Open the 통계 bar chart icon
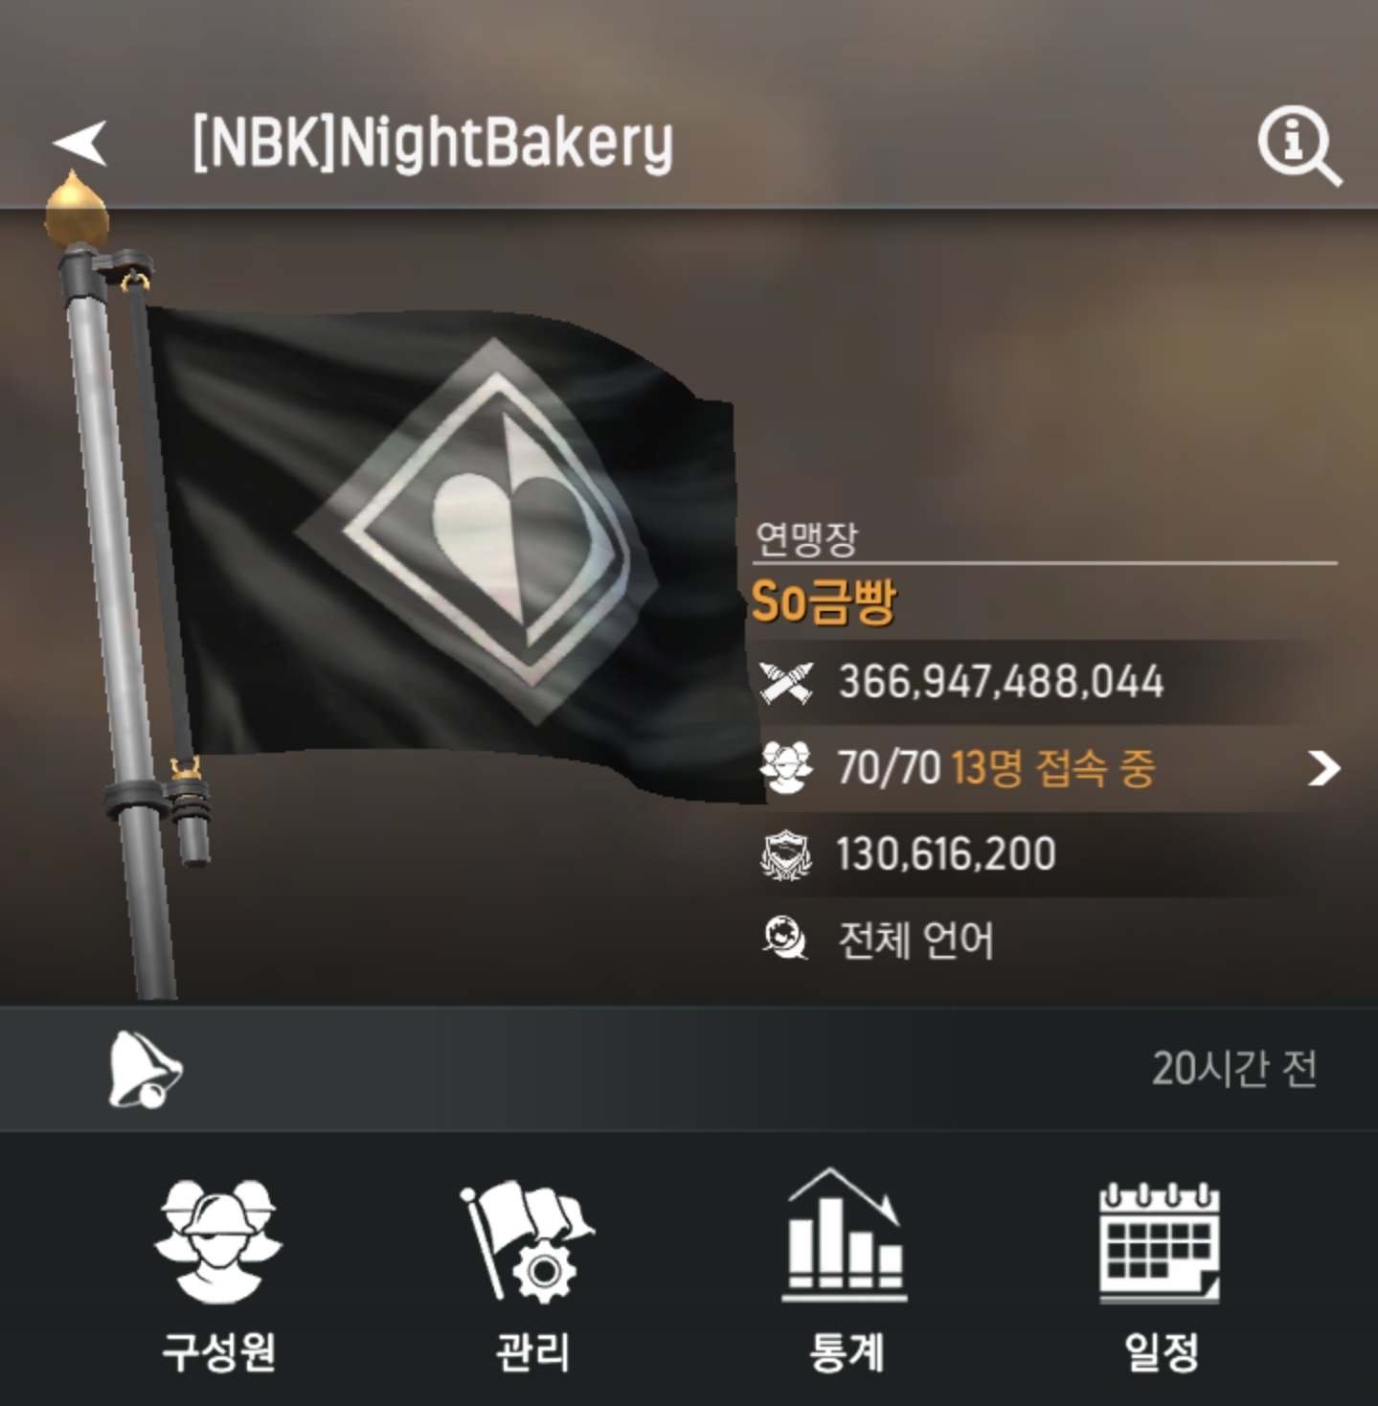 (x=844, y=1236)
